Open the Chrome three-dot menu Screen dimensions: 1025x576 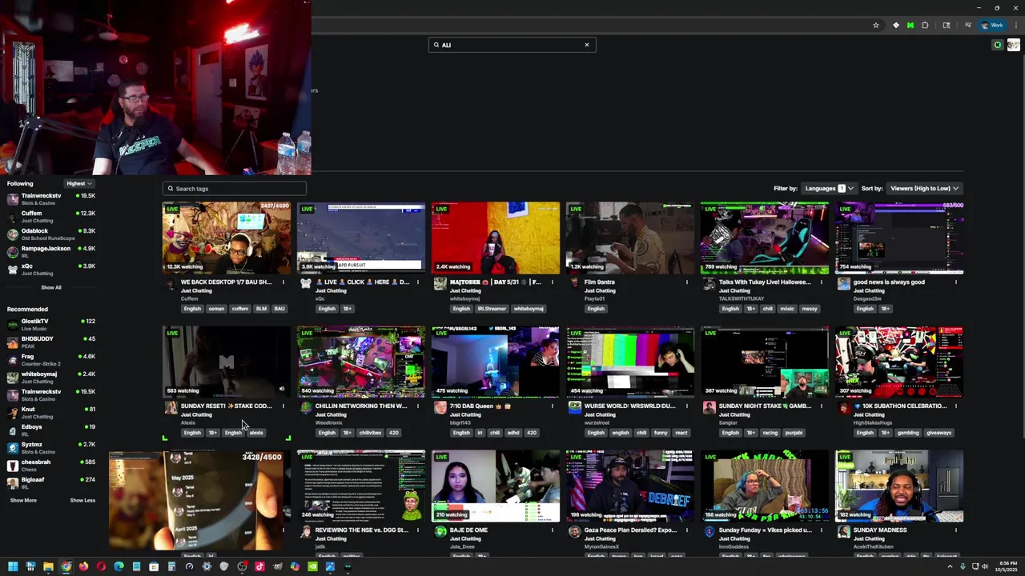pos(1015,26)
